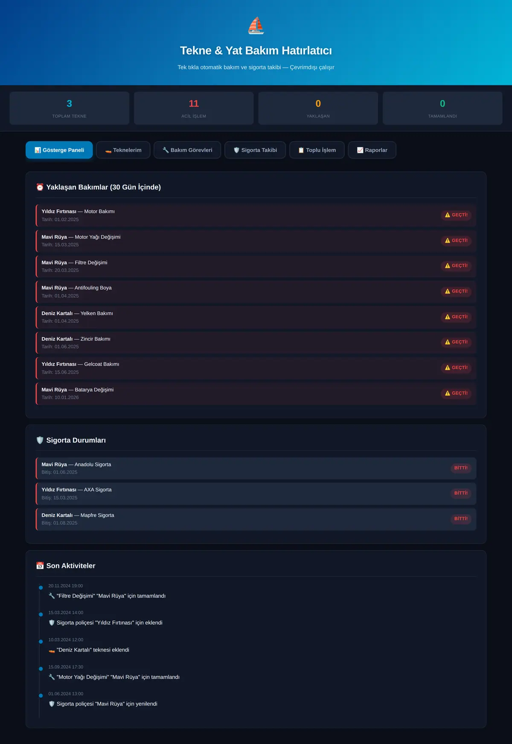
Task: Show the Raporlar tab
Action: (x=372, y=150)
